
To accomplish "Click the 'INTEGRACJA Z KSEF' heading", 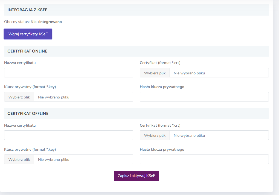I will (x=27, y=10).
